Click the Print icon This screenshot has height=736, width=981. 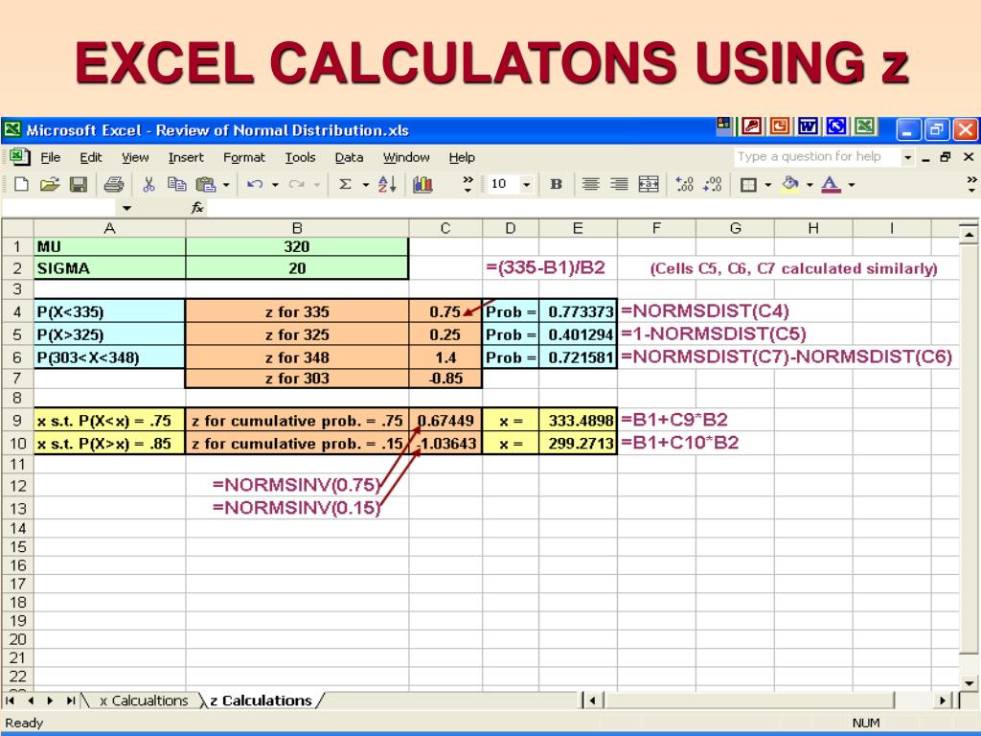[114, 184]
